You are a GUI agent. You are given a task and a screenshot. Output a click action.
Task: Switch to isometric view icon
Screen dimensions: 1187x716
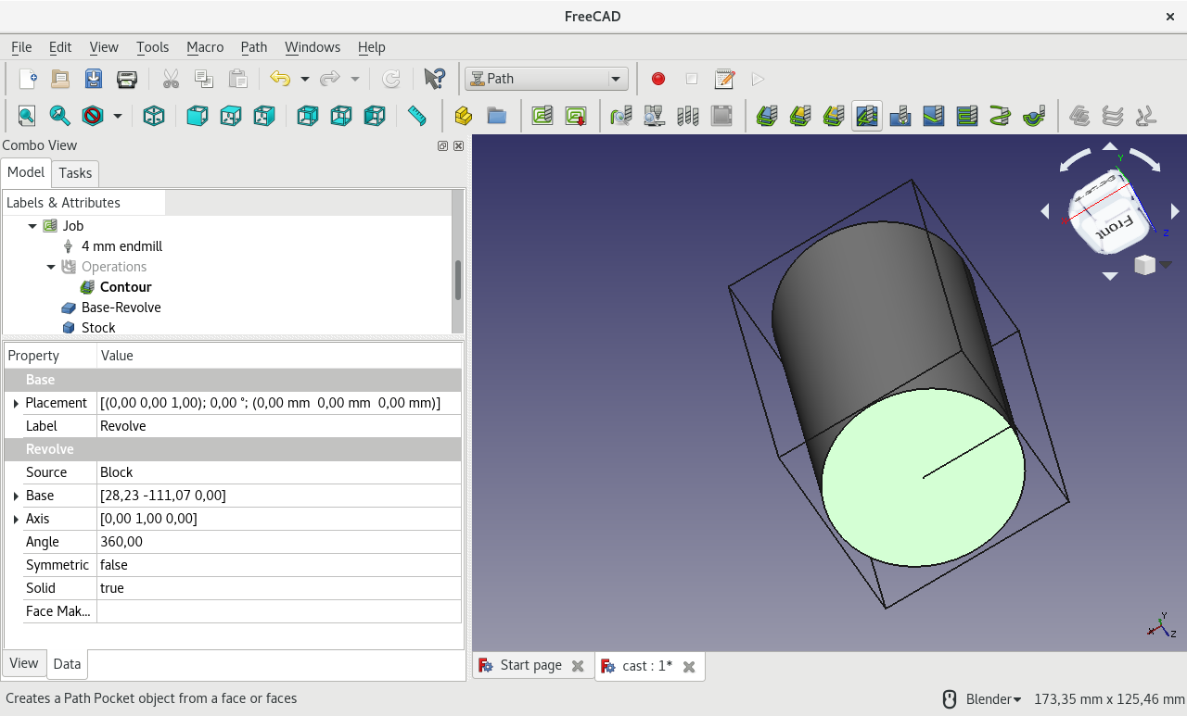pos(154,116)
